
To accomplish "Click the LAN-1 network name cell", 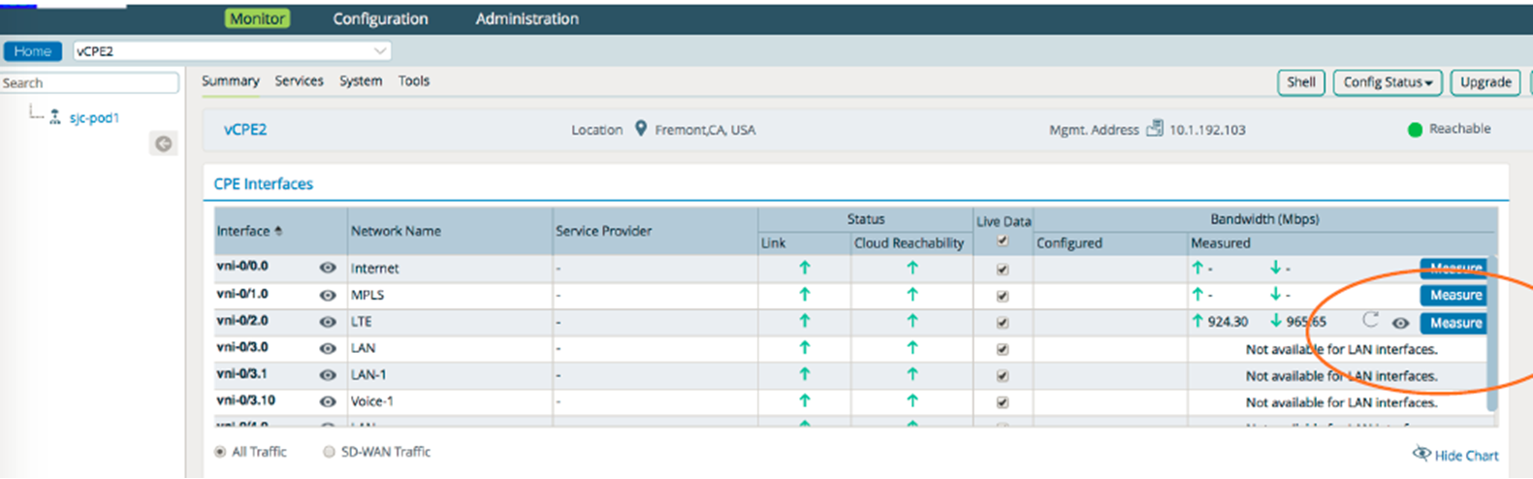I will click(x=450, y=375).
